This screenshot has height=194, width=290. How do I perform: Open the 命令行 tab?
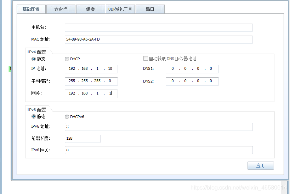61,9
